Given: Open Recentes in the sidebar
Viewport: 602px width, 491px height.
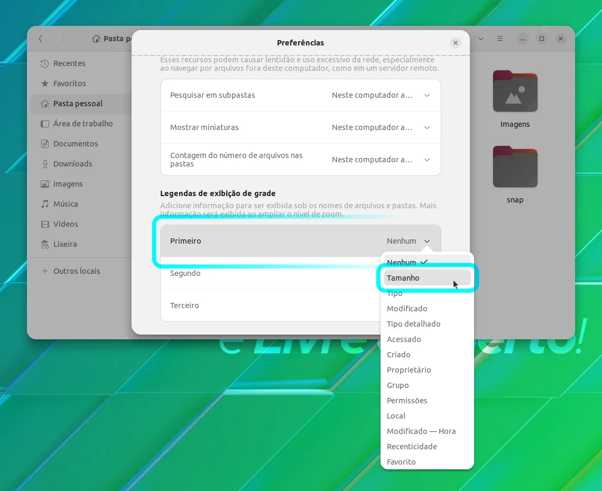Looking at the screenshot, I should point(81,63).
